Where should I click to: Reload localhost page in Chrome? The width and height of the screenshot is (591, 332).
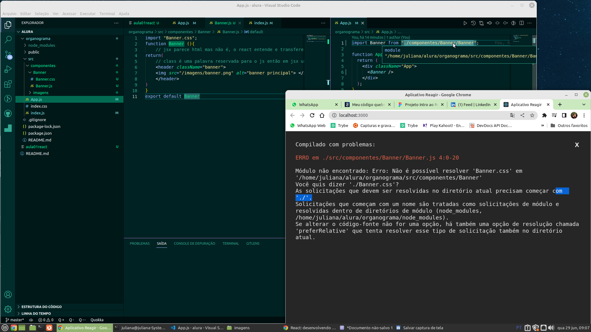point(312,115)
